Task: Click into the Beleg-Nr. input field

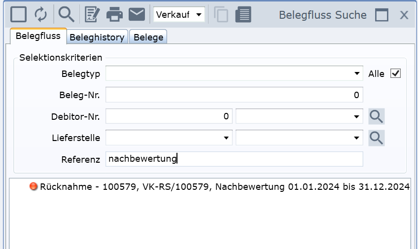Action: coord(234,95)
